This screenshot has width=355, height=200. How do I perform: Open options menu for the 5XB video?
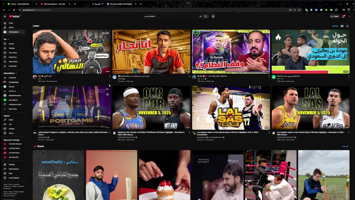[x=110, y=76]
